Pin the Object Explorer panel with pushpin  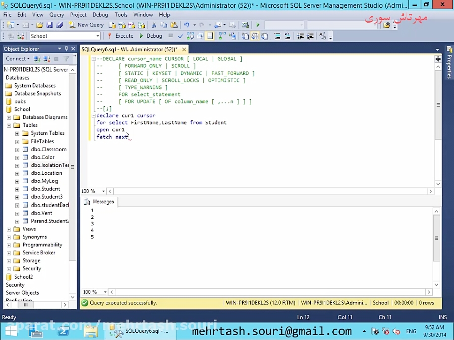[67, 49]
